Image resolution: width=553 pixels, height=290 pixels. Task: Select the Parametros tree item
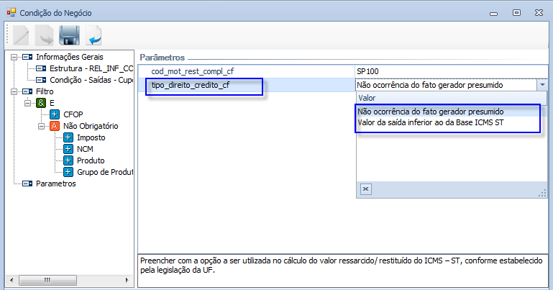tap(55, 183)
